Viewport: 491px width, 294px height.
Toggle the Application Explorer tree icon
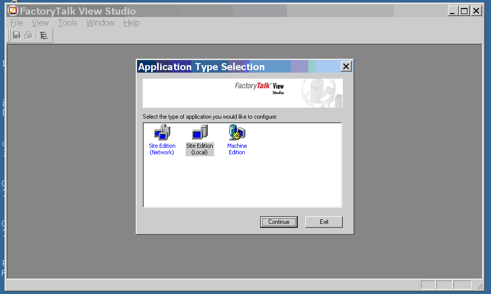44,36
